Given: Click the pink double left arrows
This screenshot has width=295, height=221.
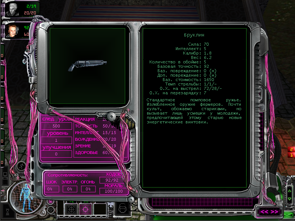Looking at the screenshot, I should tap(264, 212).
